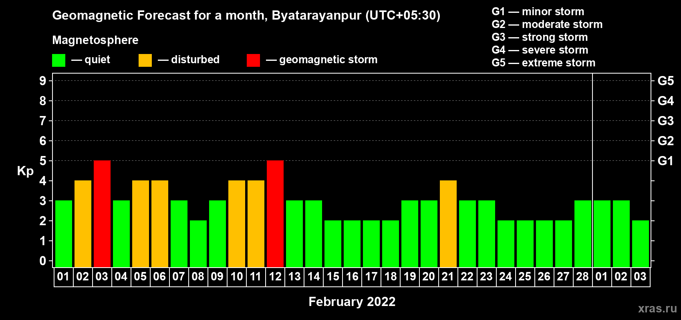Click the green bar for day 28
The image size is (681, 320).
(583, 234)
